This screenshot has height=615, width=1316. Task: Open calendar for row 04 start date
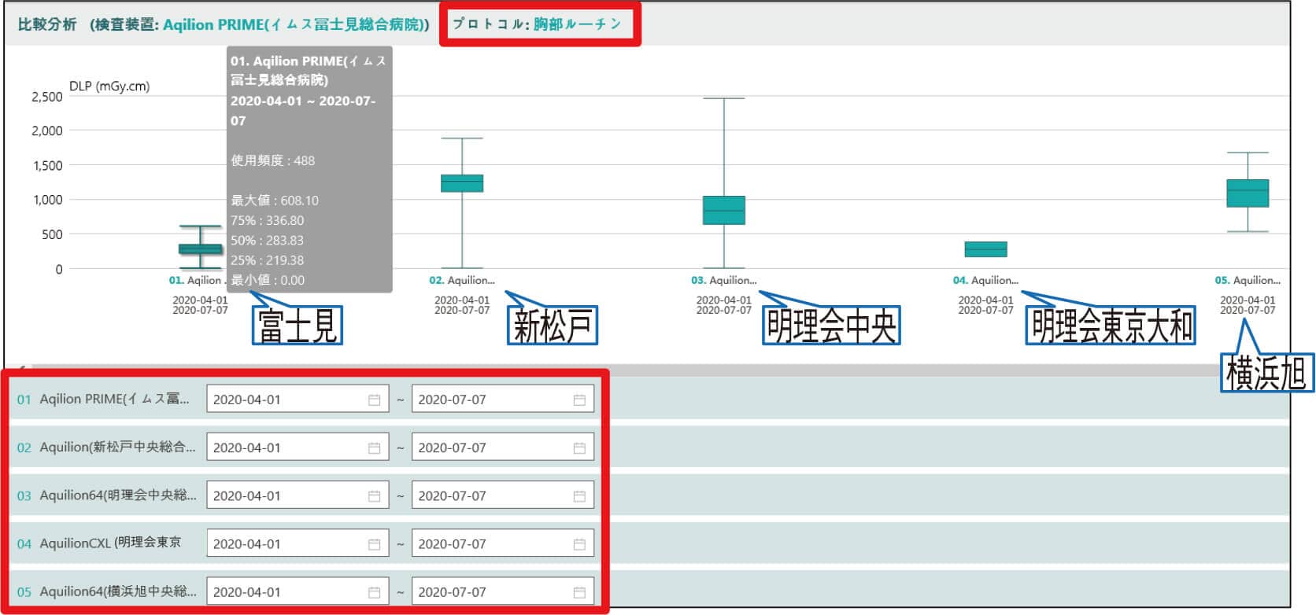pos(374,543)
